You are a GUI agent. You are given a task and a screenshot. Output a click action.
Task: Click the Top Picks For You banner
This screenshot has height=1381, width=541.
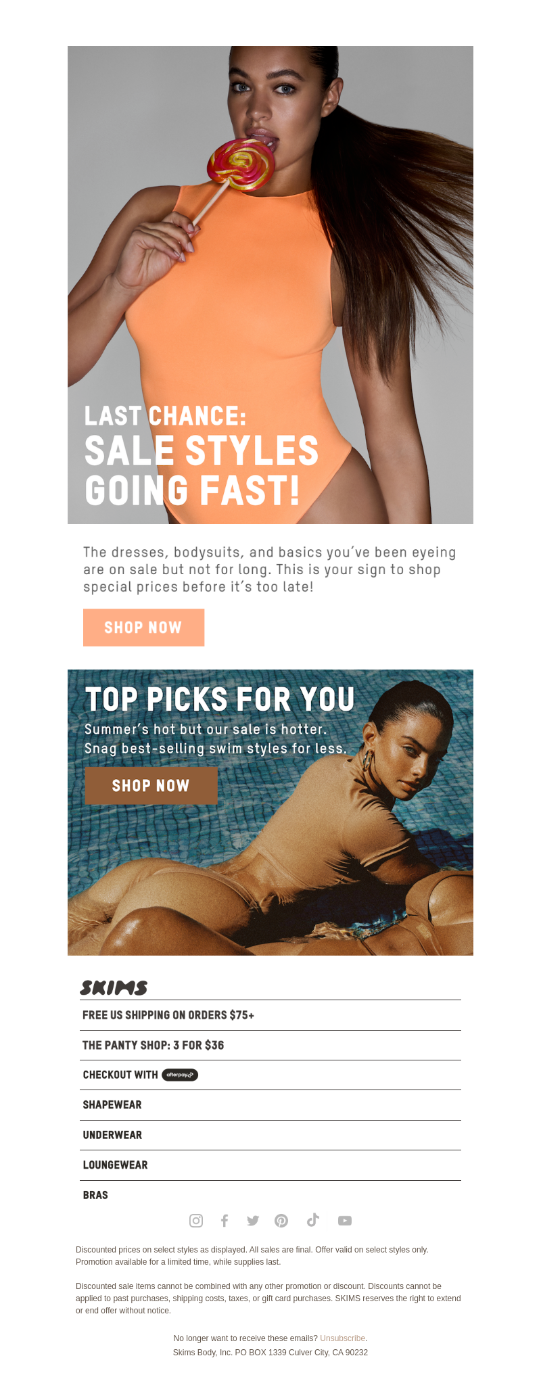(270, 812)
